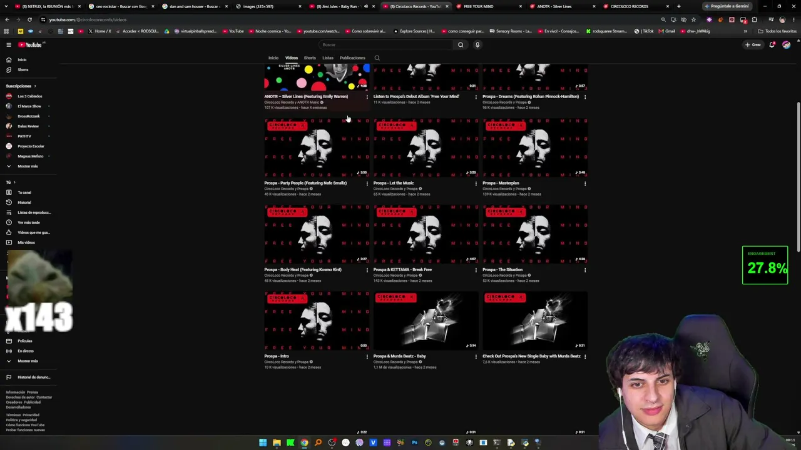Open Dalas Review subscription channel
Viewport: 801px width, 450px height.
point(23,126)
